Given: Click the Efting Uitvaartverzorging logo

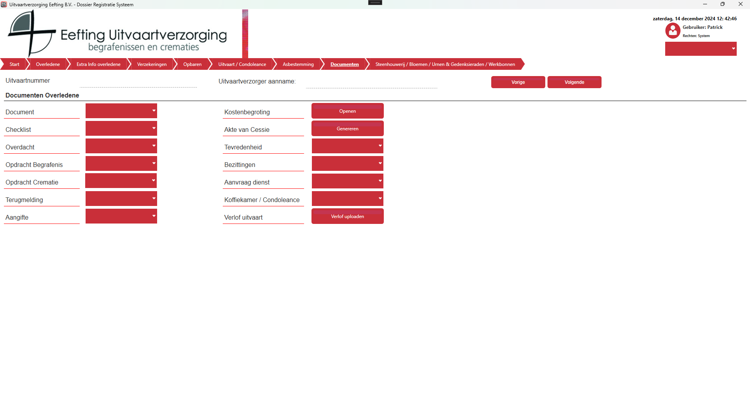Looking at the screenshot, I should 117,34.
